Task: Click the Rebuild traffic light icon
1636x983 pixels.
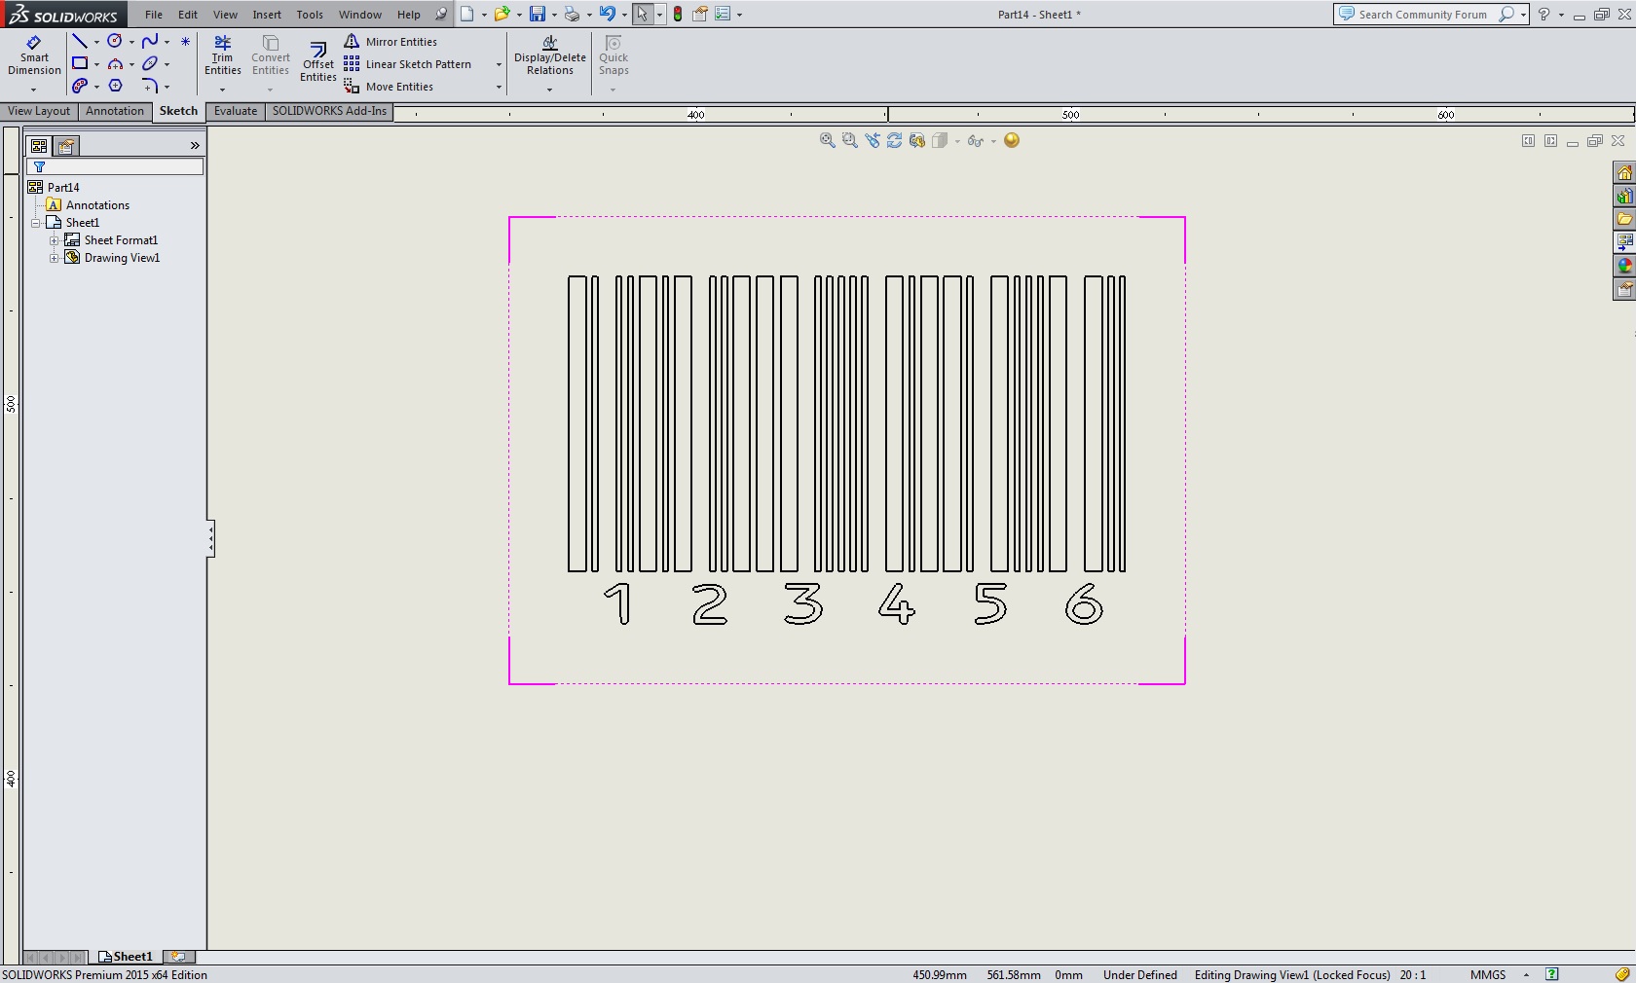Action: [678, 15]
